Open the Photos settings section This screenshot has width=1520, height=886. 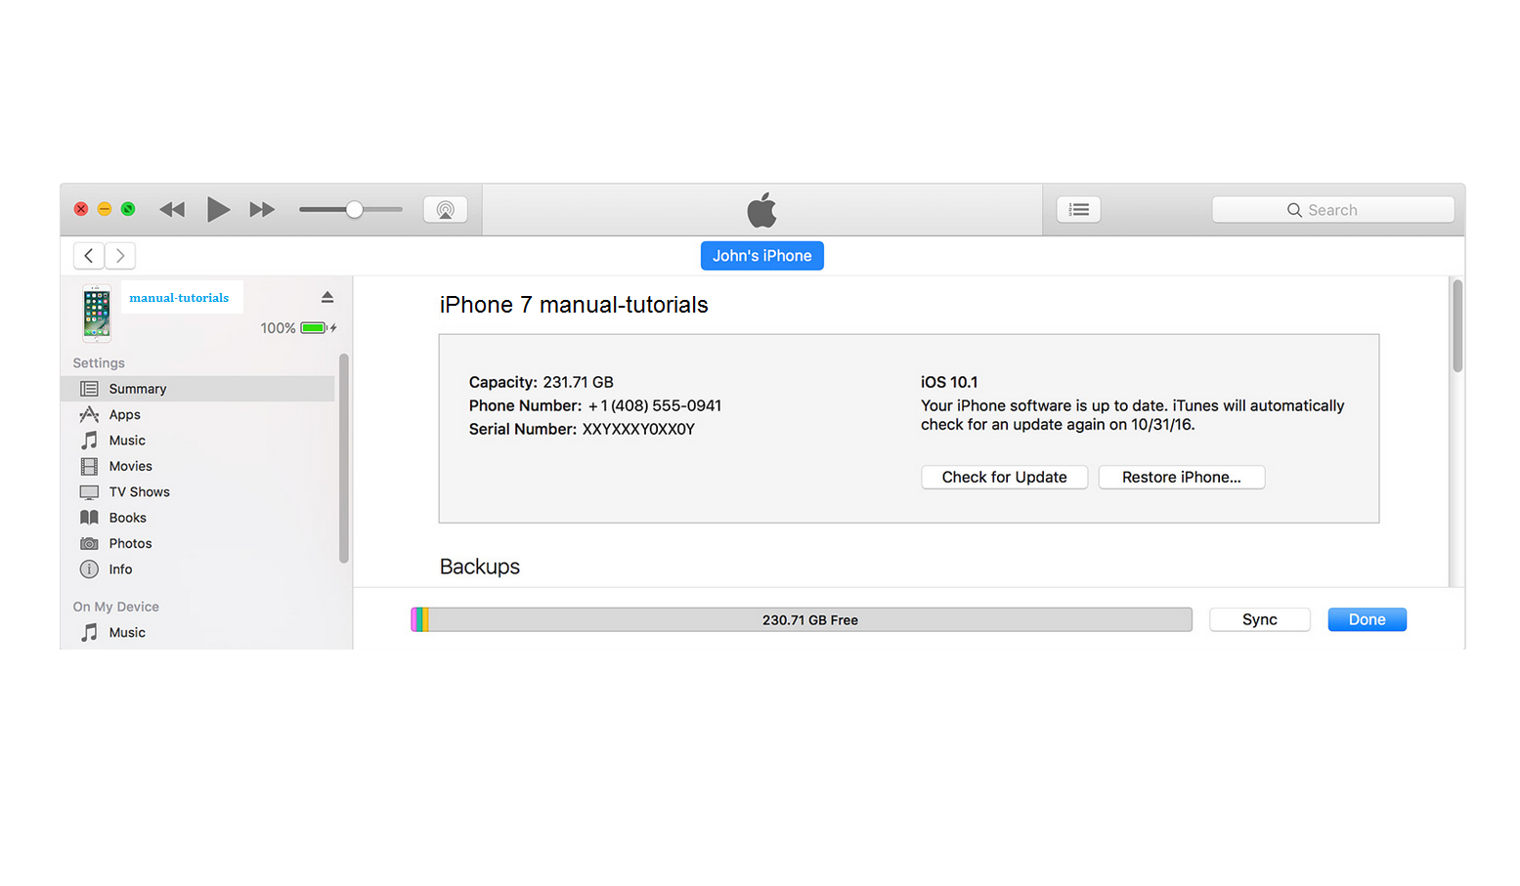coord(197,543)
